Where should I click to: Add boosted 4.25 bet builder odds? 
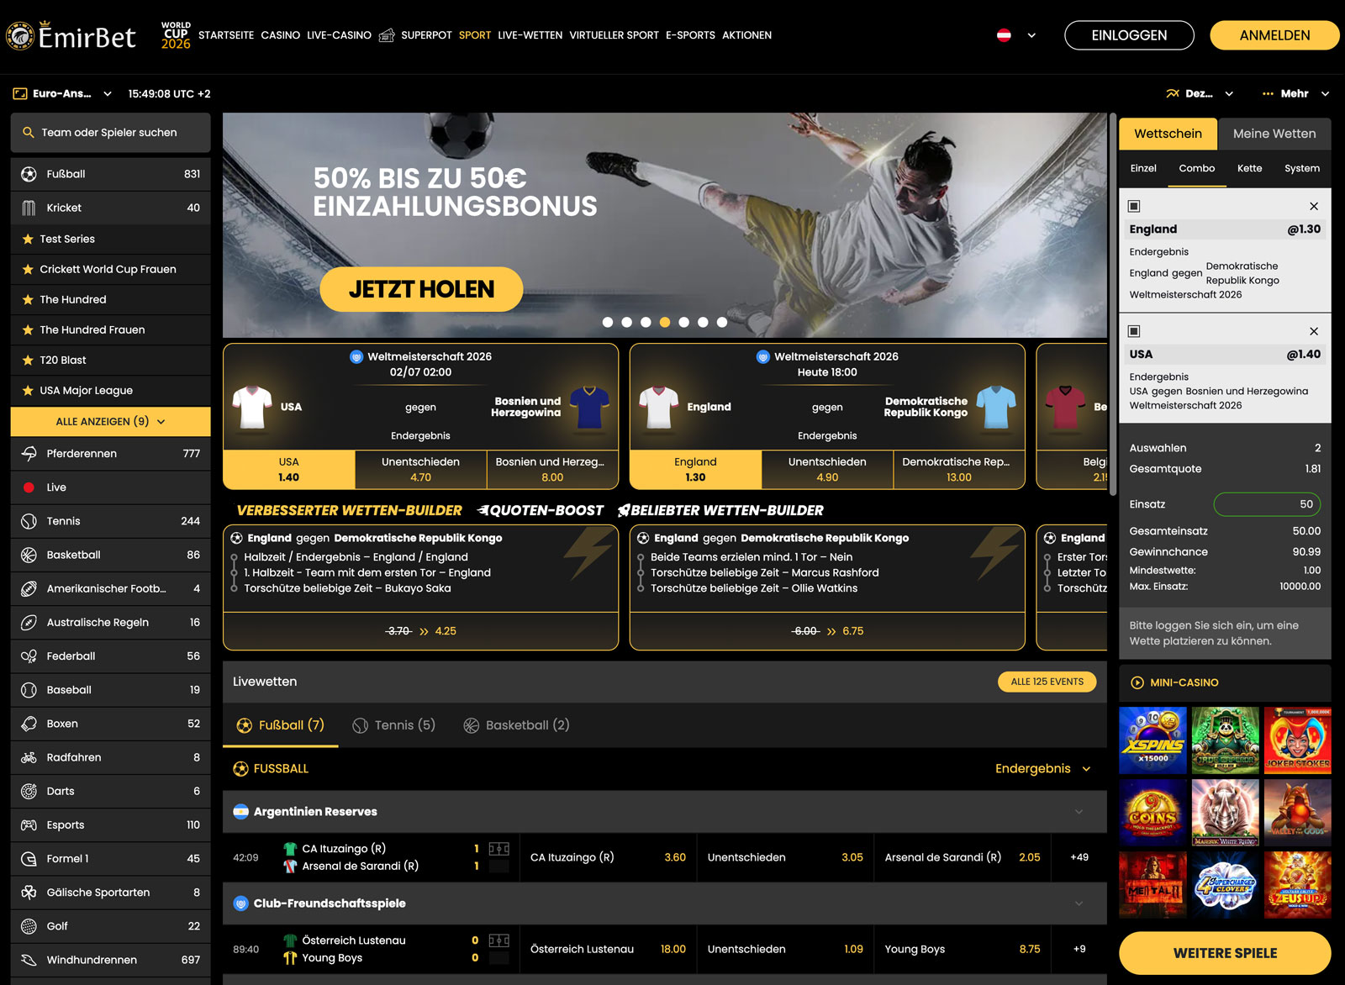point(421,631)
